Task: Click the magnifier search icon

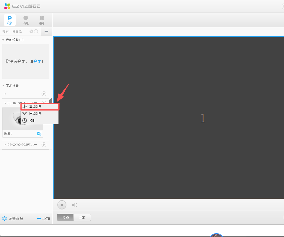Action: 36,31
